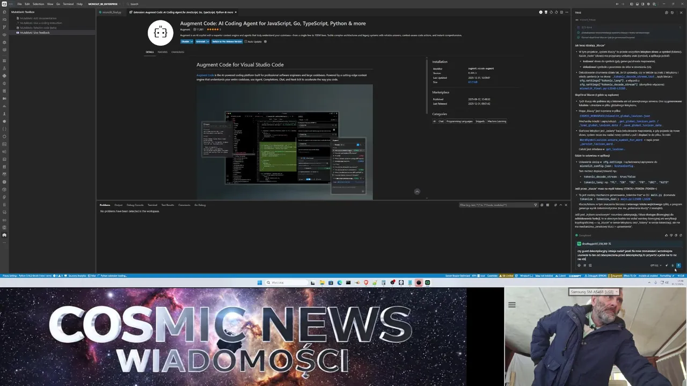Open the Terminal panel tab
687x386 pixels.
(152, 205)
